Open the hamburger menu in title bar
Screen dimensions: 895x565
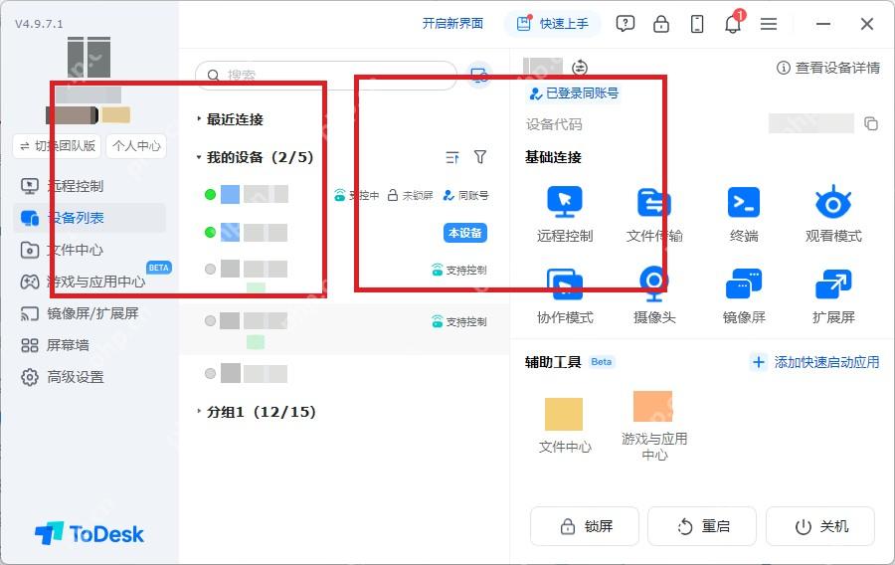click(x=769, y=24)
